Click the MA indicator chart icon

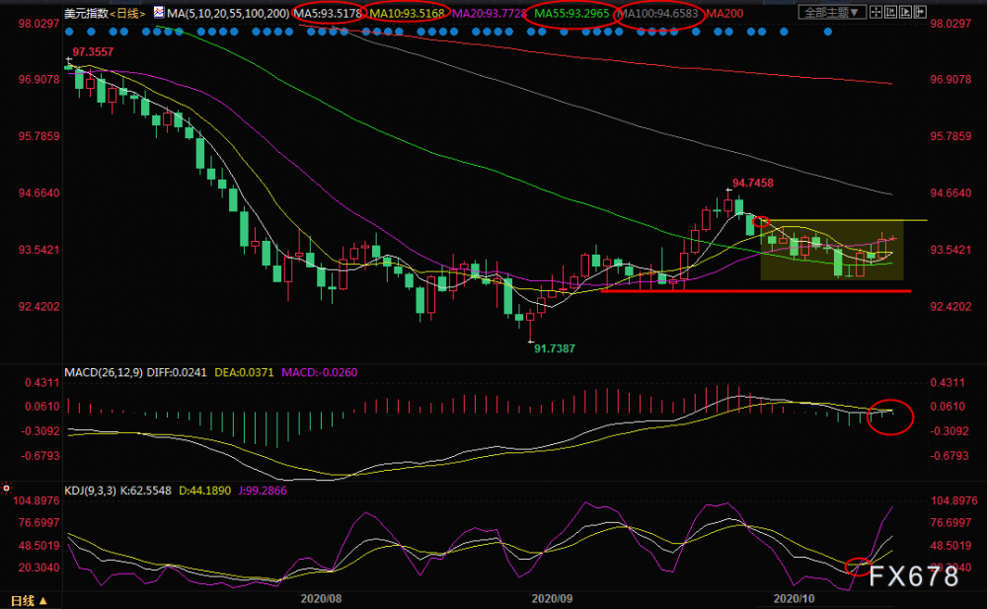(158, 12)
